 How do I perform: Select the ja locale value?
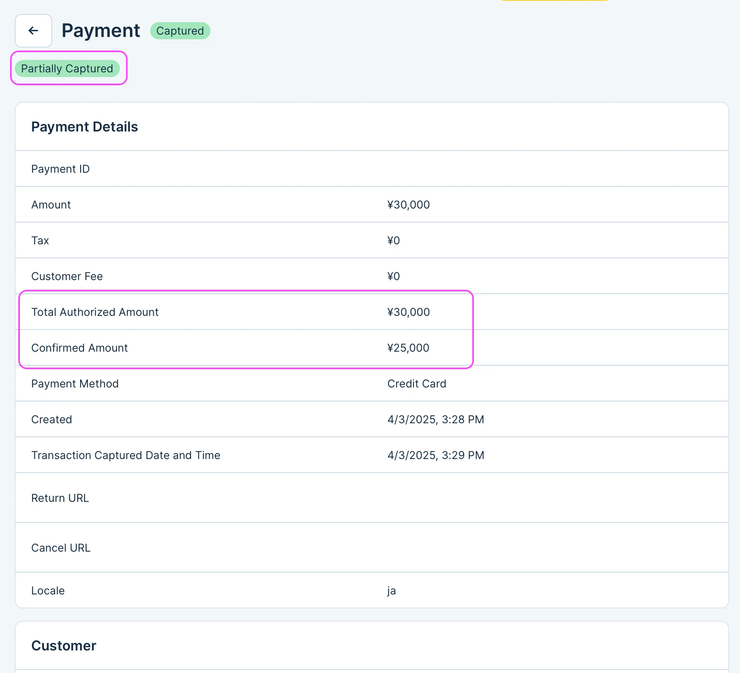391,591
